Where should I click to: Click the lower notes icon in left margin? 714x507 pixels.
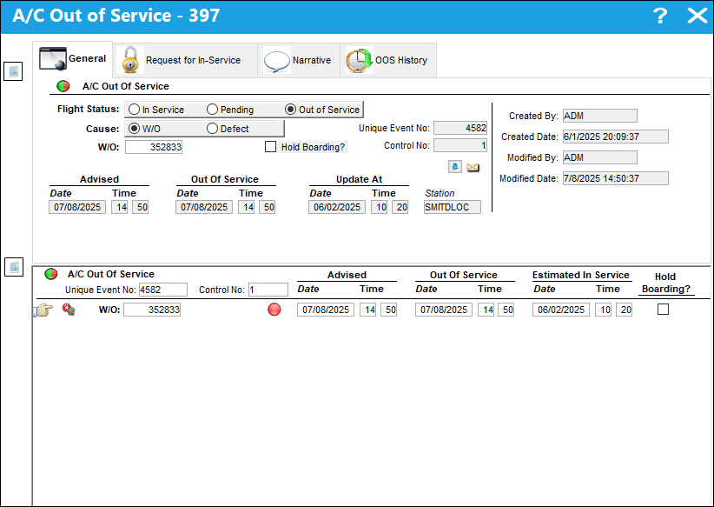click(x=14, y=267)
